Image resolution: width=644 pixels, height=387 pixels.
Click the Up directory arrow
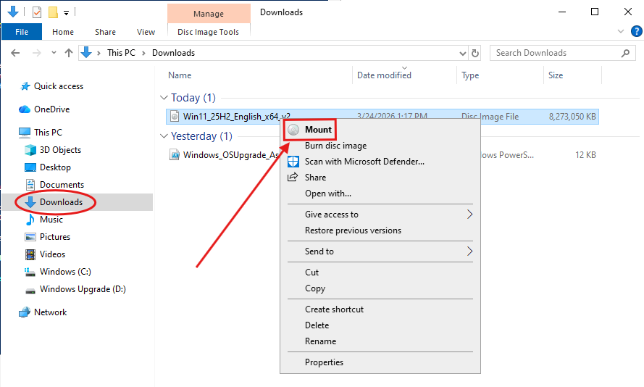click(69, 53)
